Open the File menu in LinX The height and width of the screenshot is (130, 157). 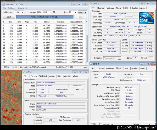[x=4, y=8]
